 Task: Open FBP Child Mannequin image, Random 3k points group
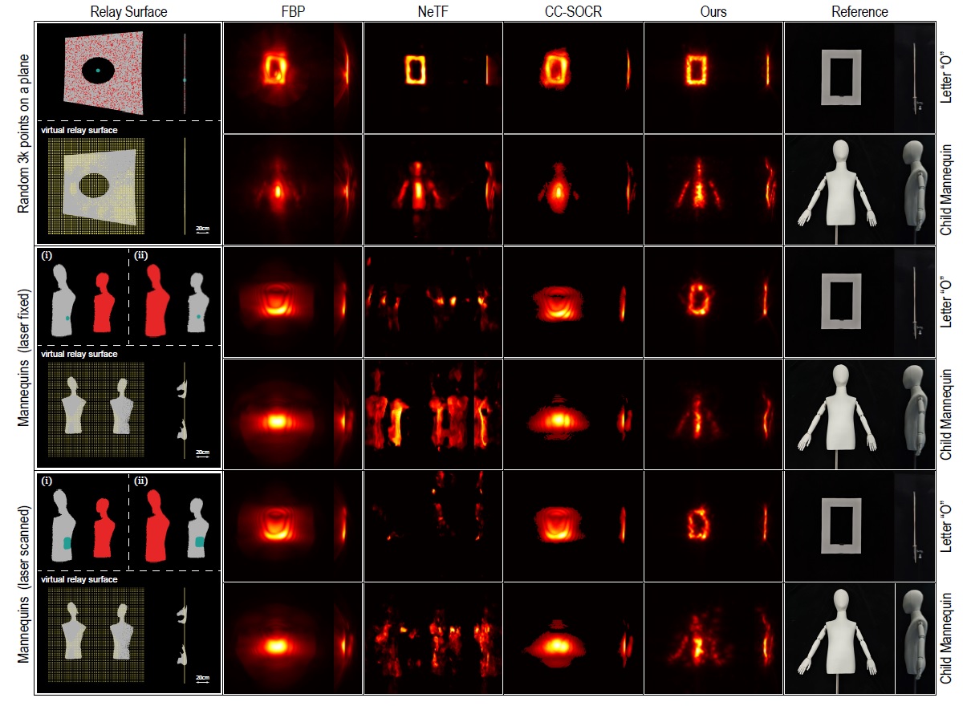(x=292, y=189)
